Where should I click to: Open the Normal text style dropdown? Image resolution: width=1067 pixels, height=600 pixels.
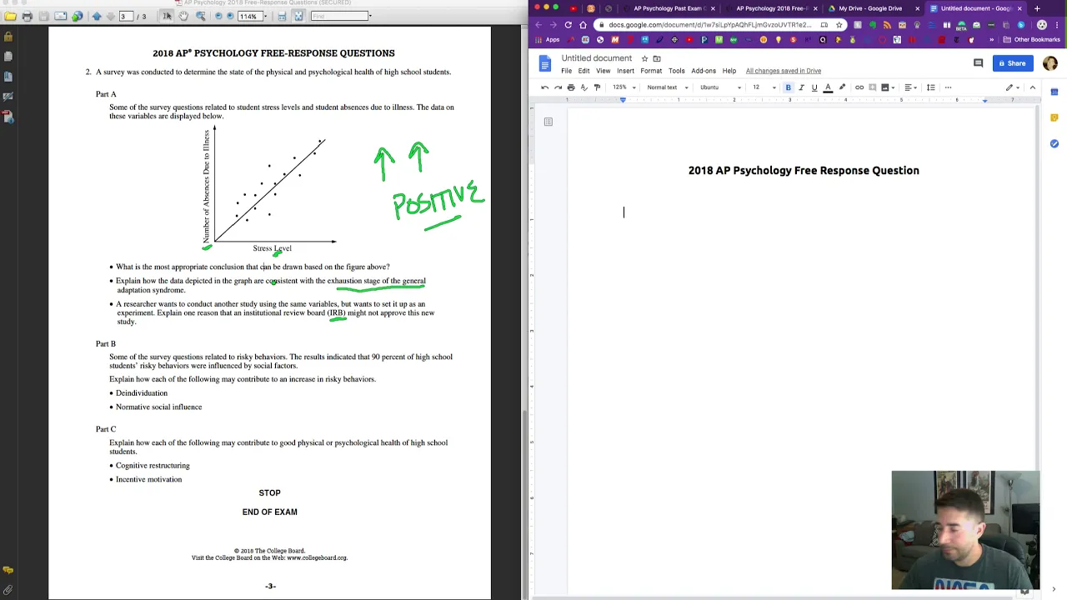pos(668,87)
